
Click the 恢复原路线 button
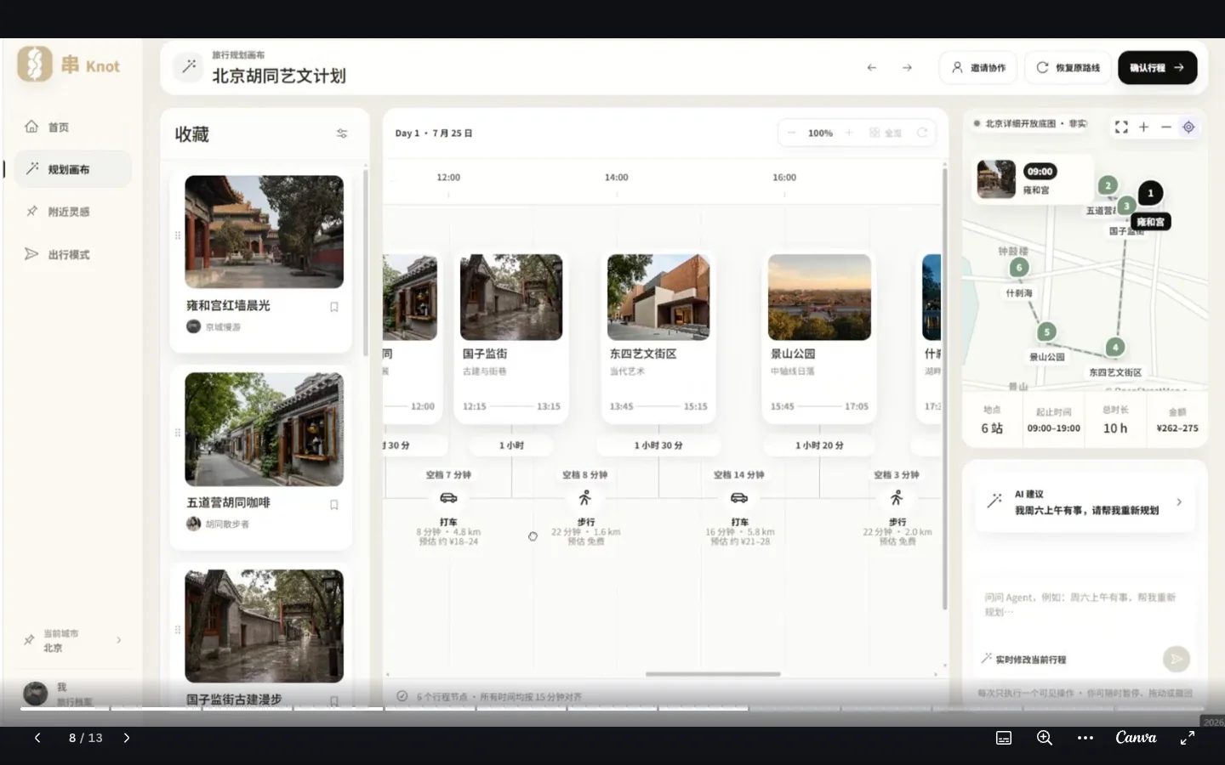pyautogui.click(x=1068, y=67)
